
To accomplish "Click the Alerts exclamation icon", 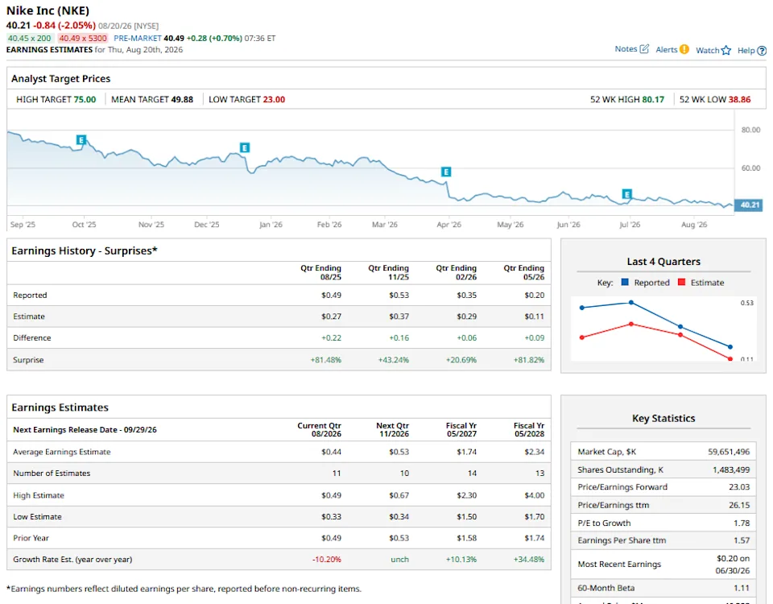I will pyautogui.click(x=684, y=49).
